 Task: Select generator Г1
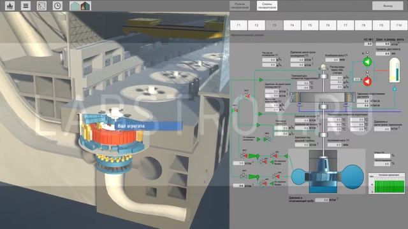[239, 25]
